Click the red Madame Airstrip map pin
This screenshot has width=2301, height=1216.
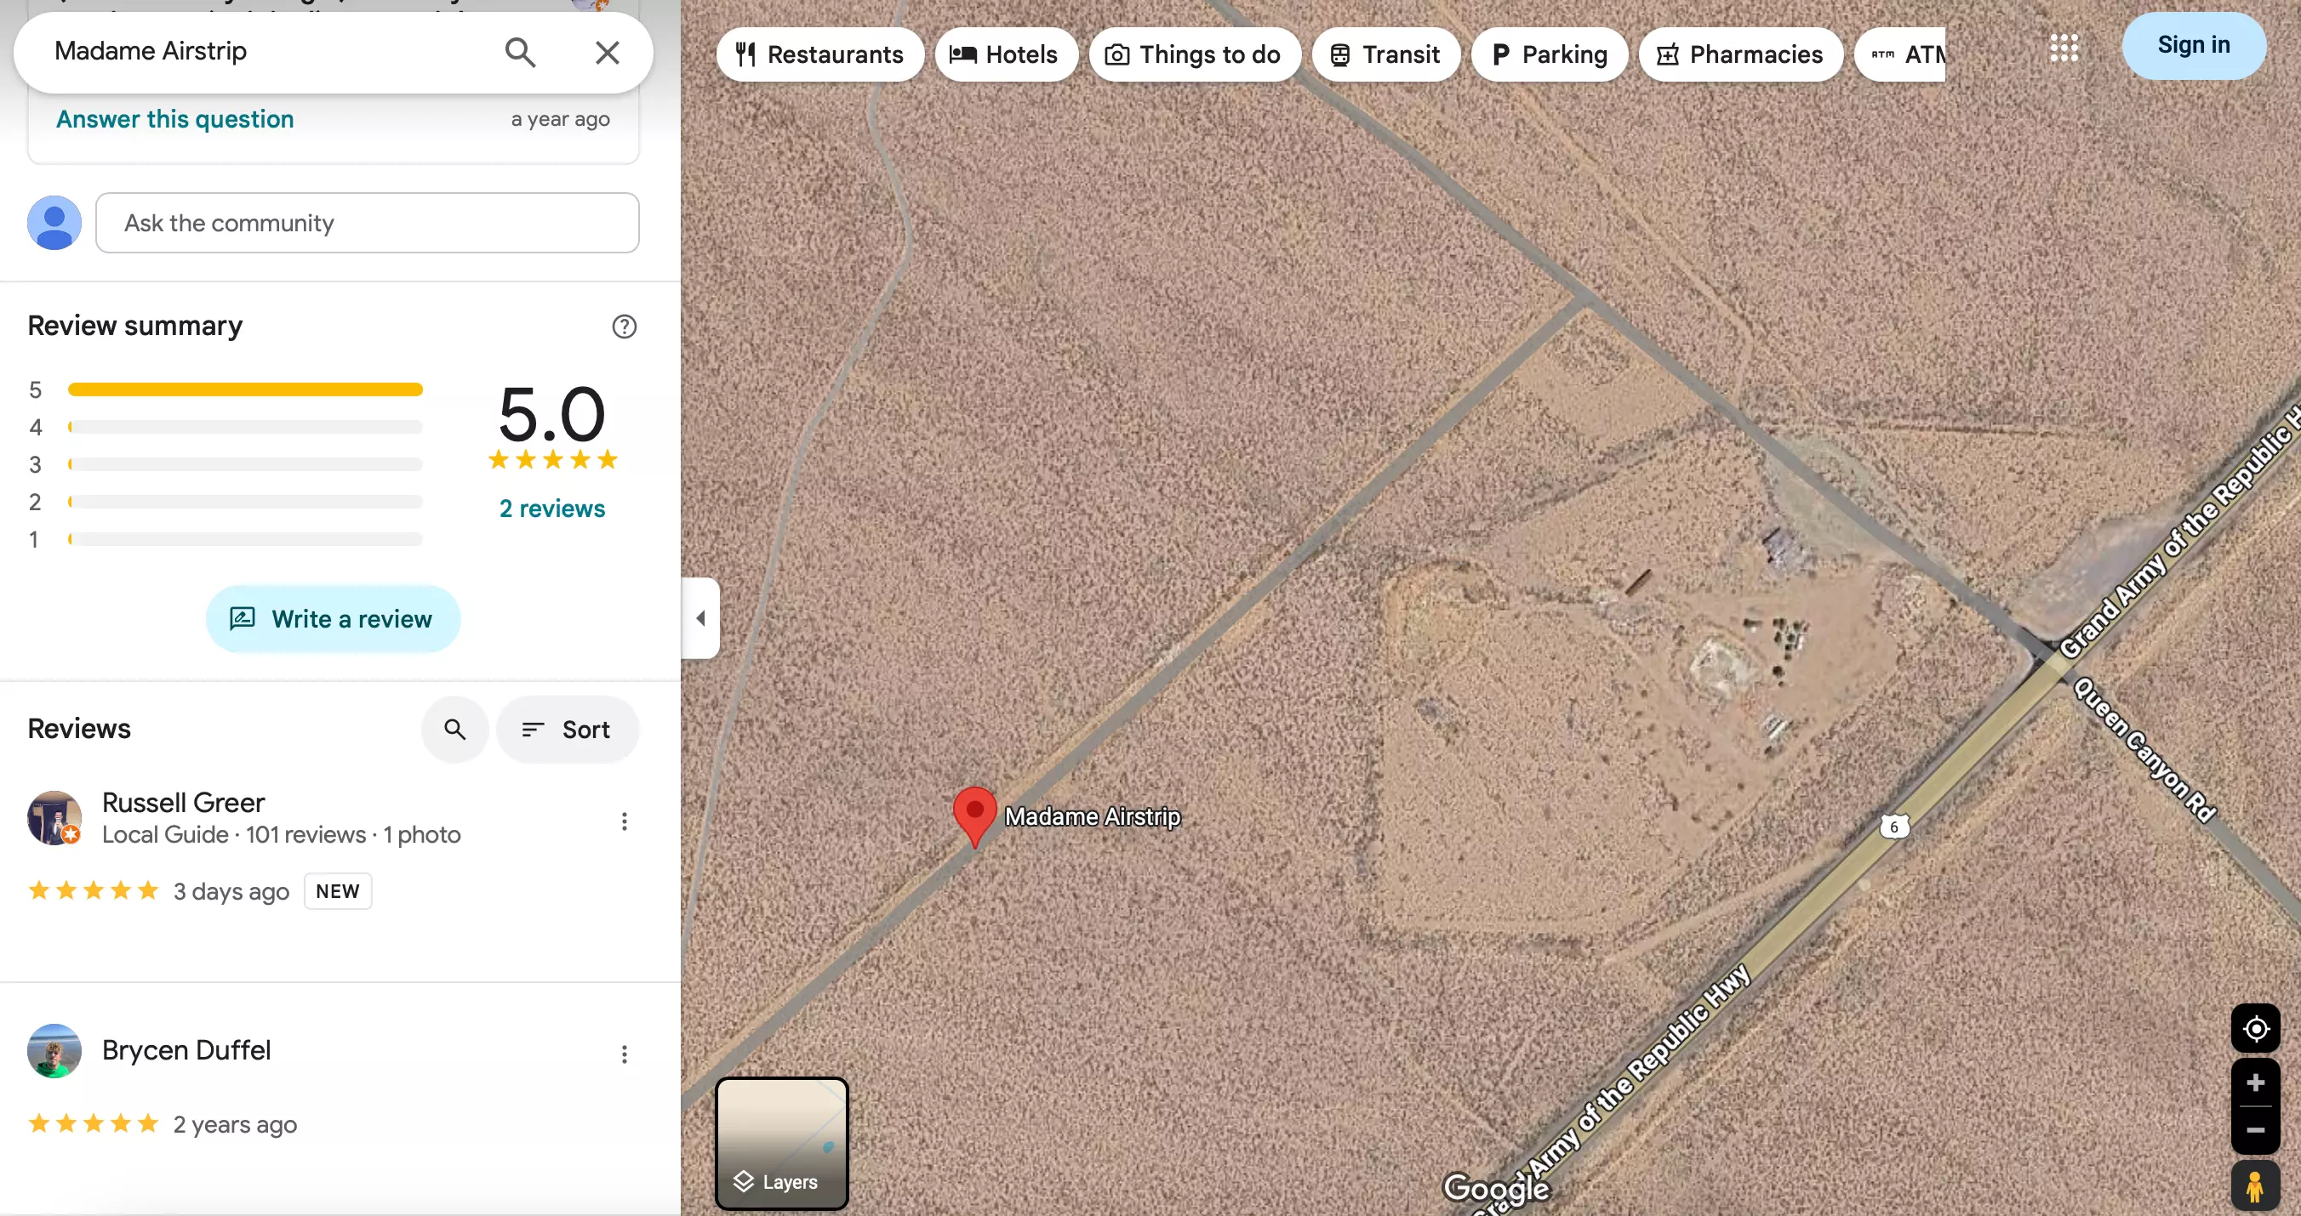[x=974, y=816]
